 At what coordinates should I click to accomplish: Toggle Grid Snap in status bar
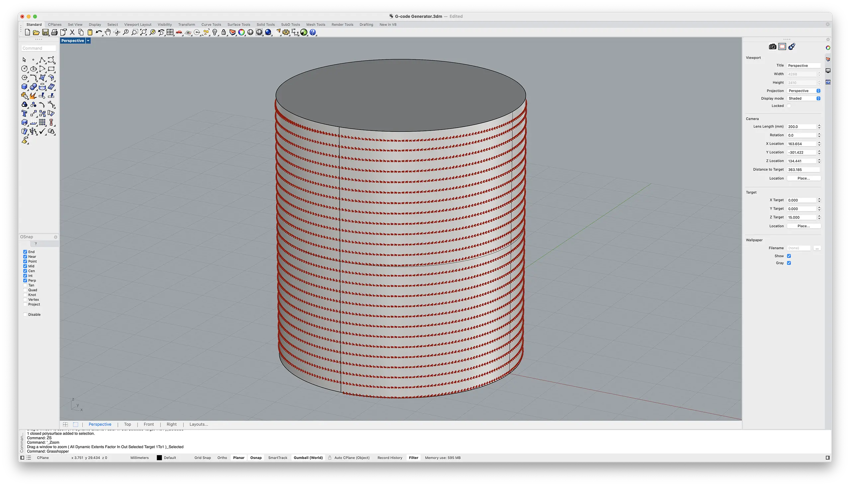203,458
